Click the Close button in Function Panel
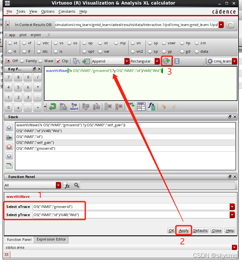The image size is (242, 262). point(216,230)
